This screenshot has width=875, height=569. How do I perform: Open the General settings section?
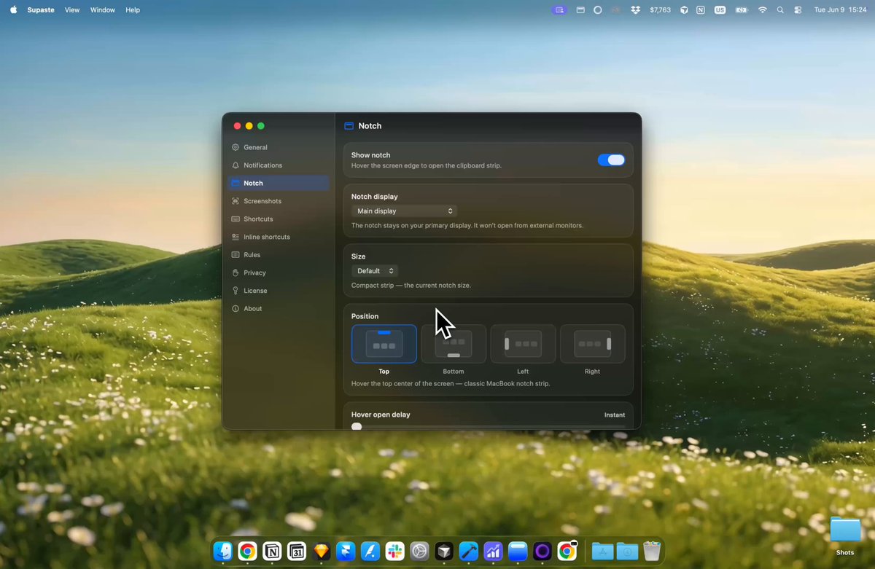pyautogui.click(x=279, y=147)
